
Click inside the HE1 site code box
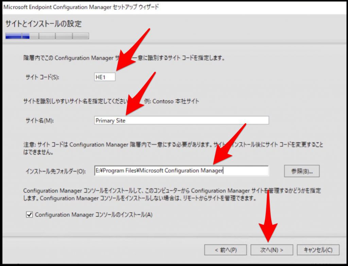(x=105, y=77)
